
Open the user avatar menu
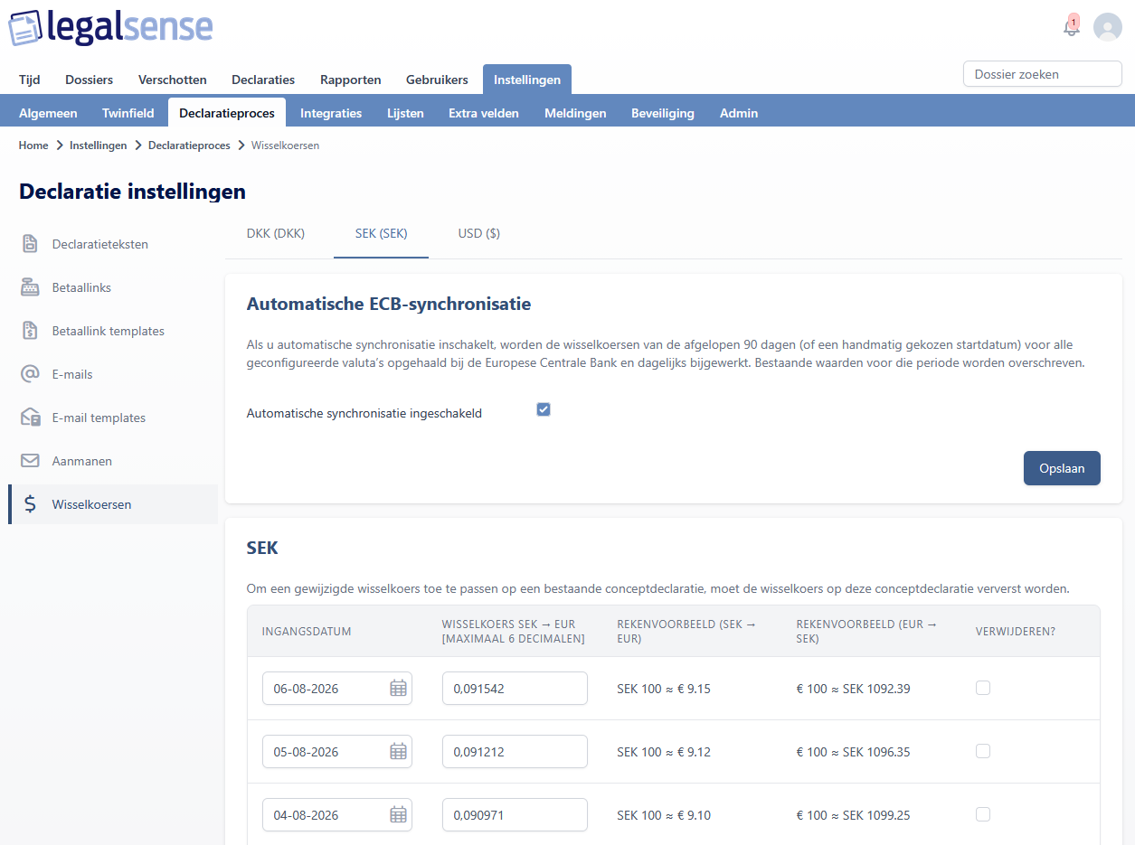pos(1108,27)
